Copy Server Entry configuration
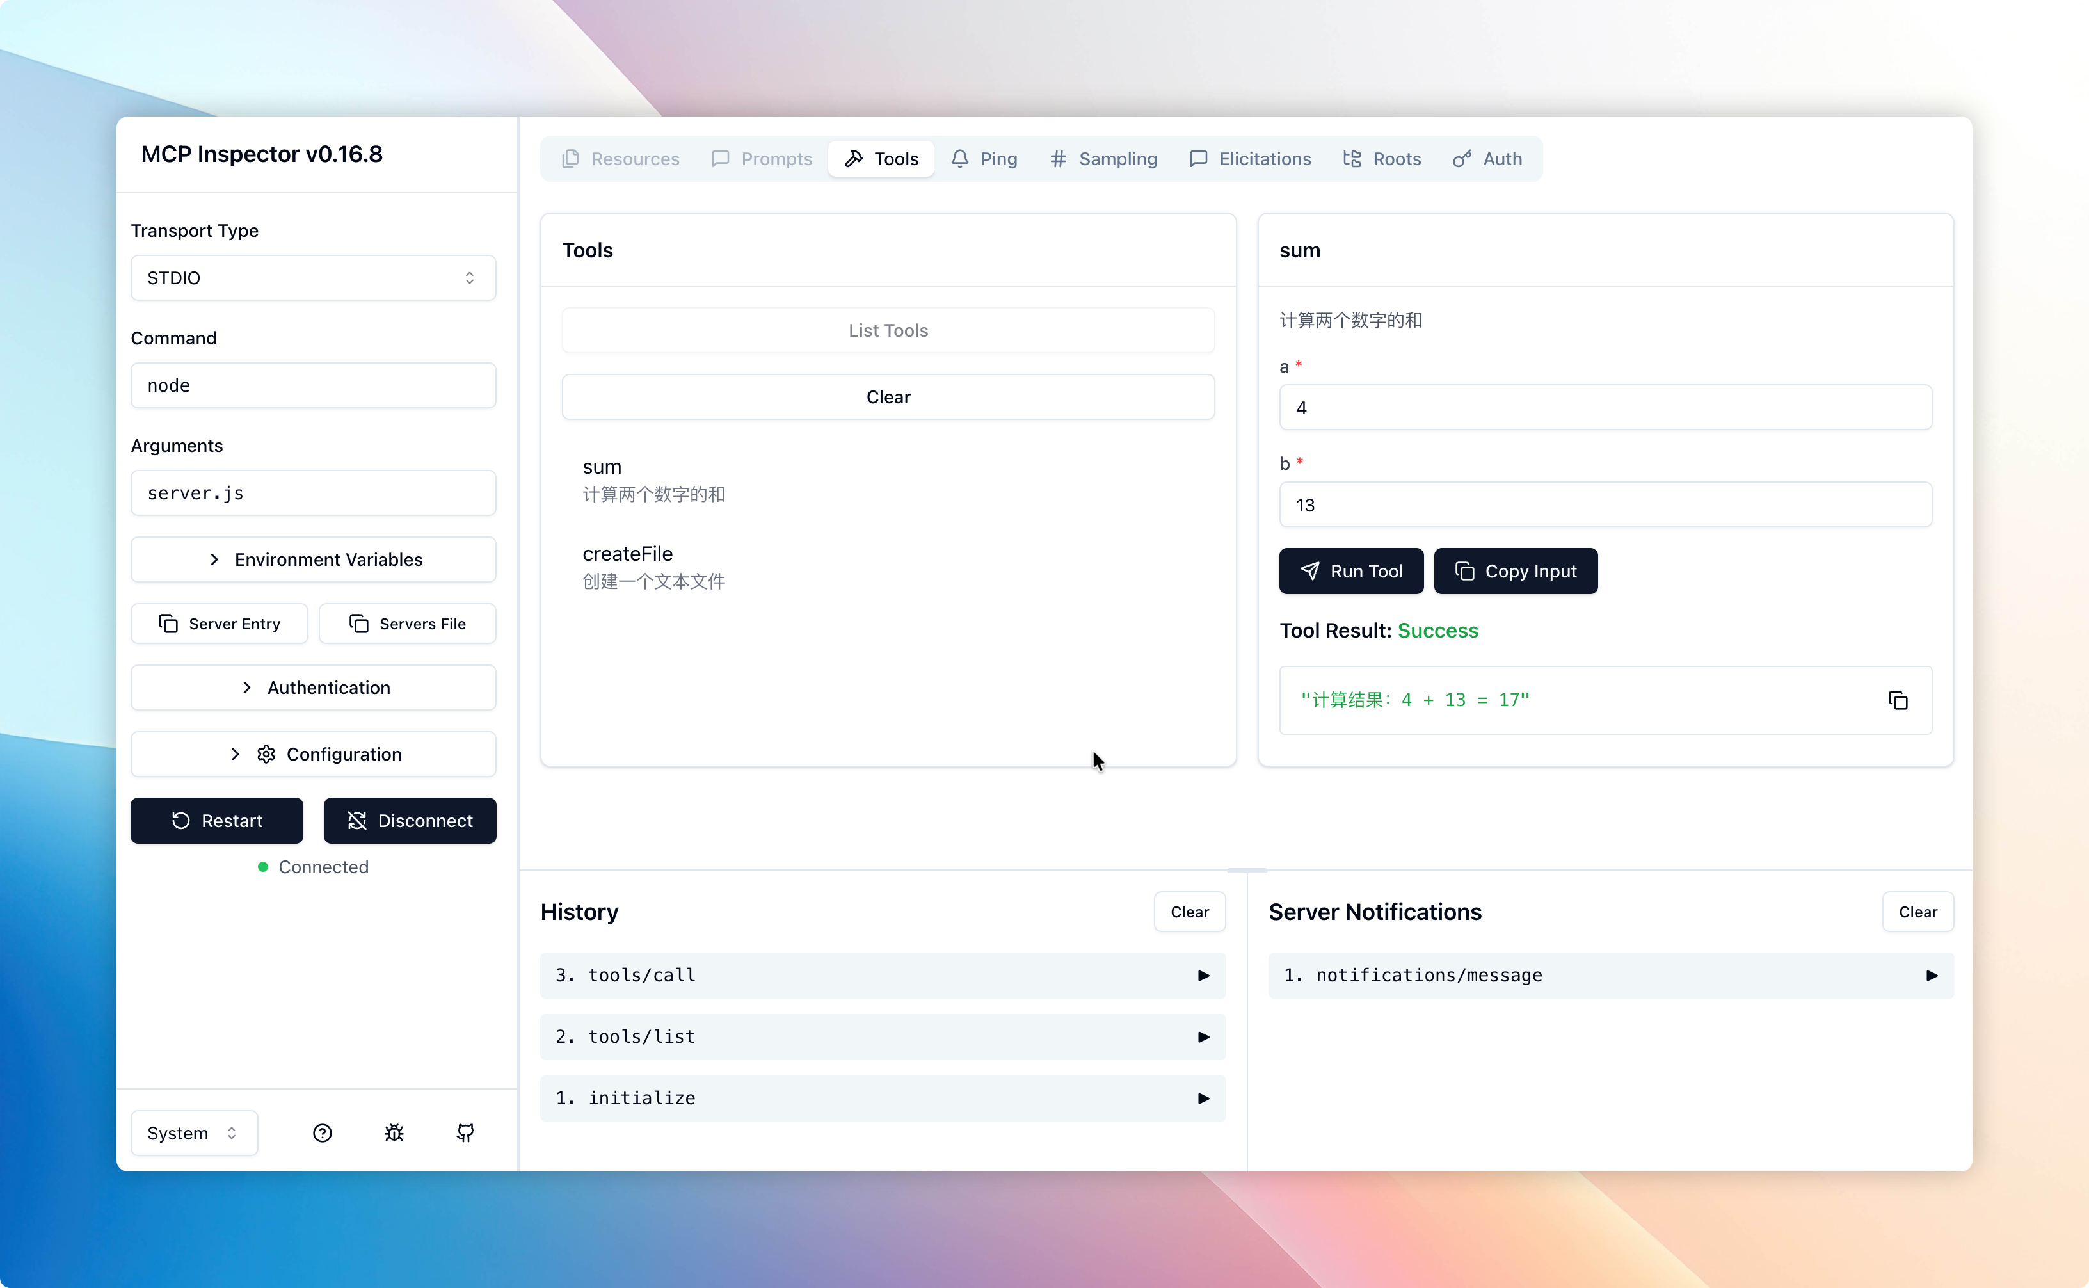2089x1288 pixels. tap(219, 624)
